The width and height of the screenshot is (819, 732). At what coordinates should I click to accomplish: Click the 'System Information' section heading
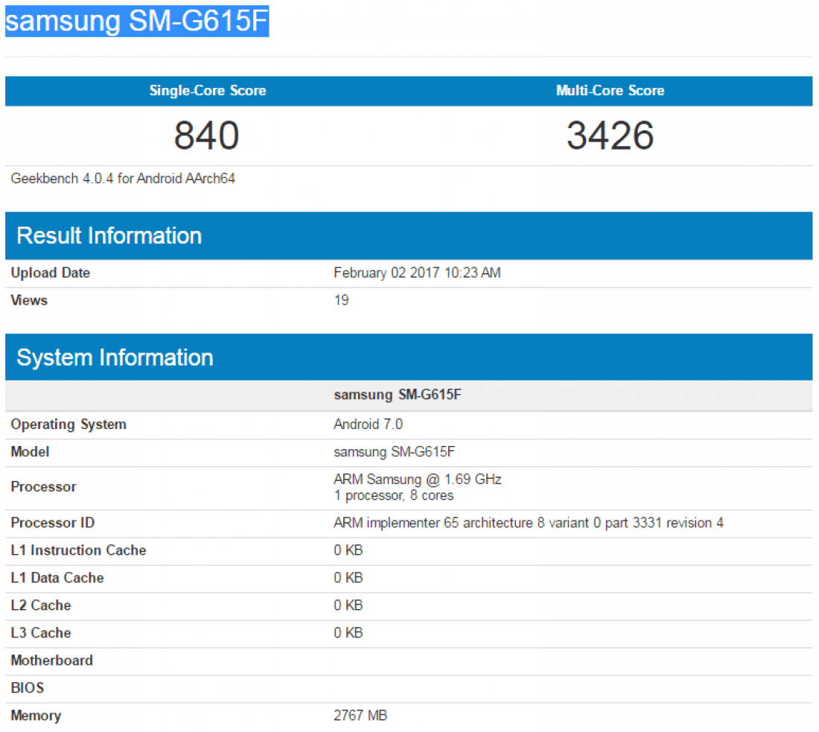115,357
